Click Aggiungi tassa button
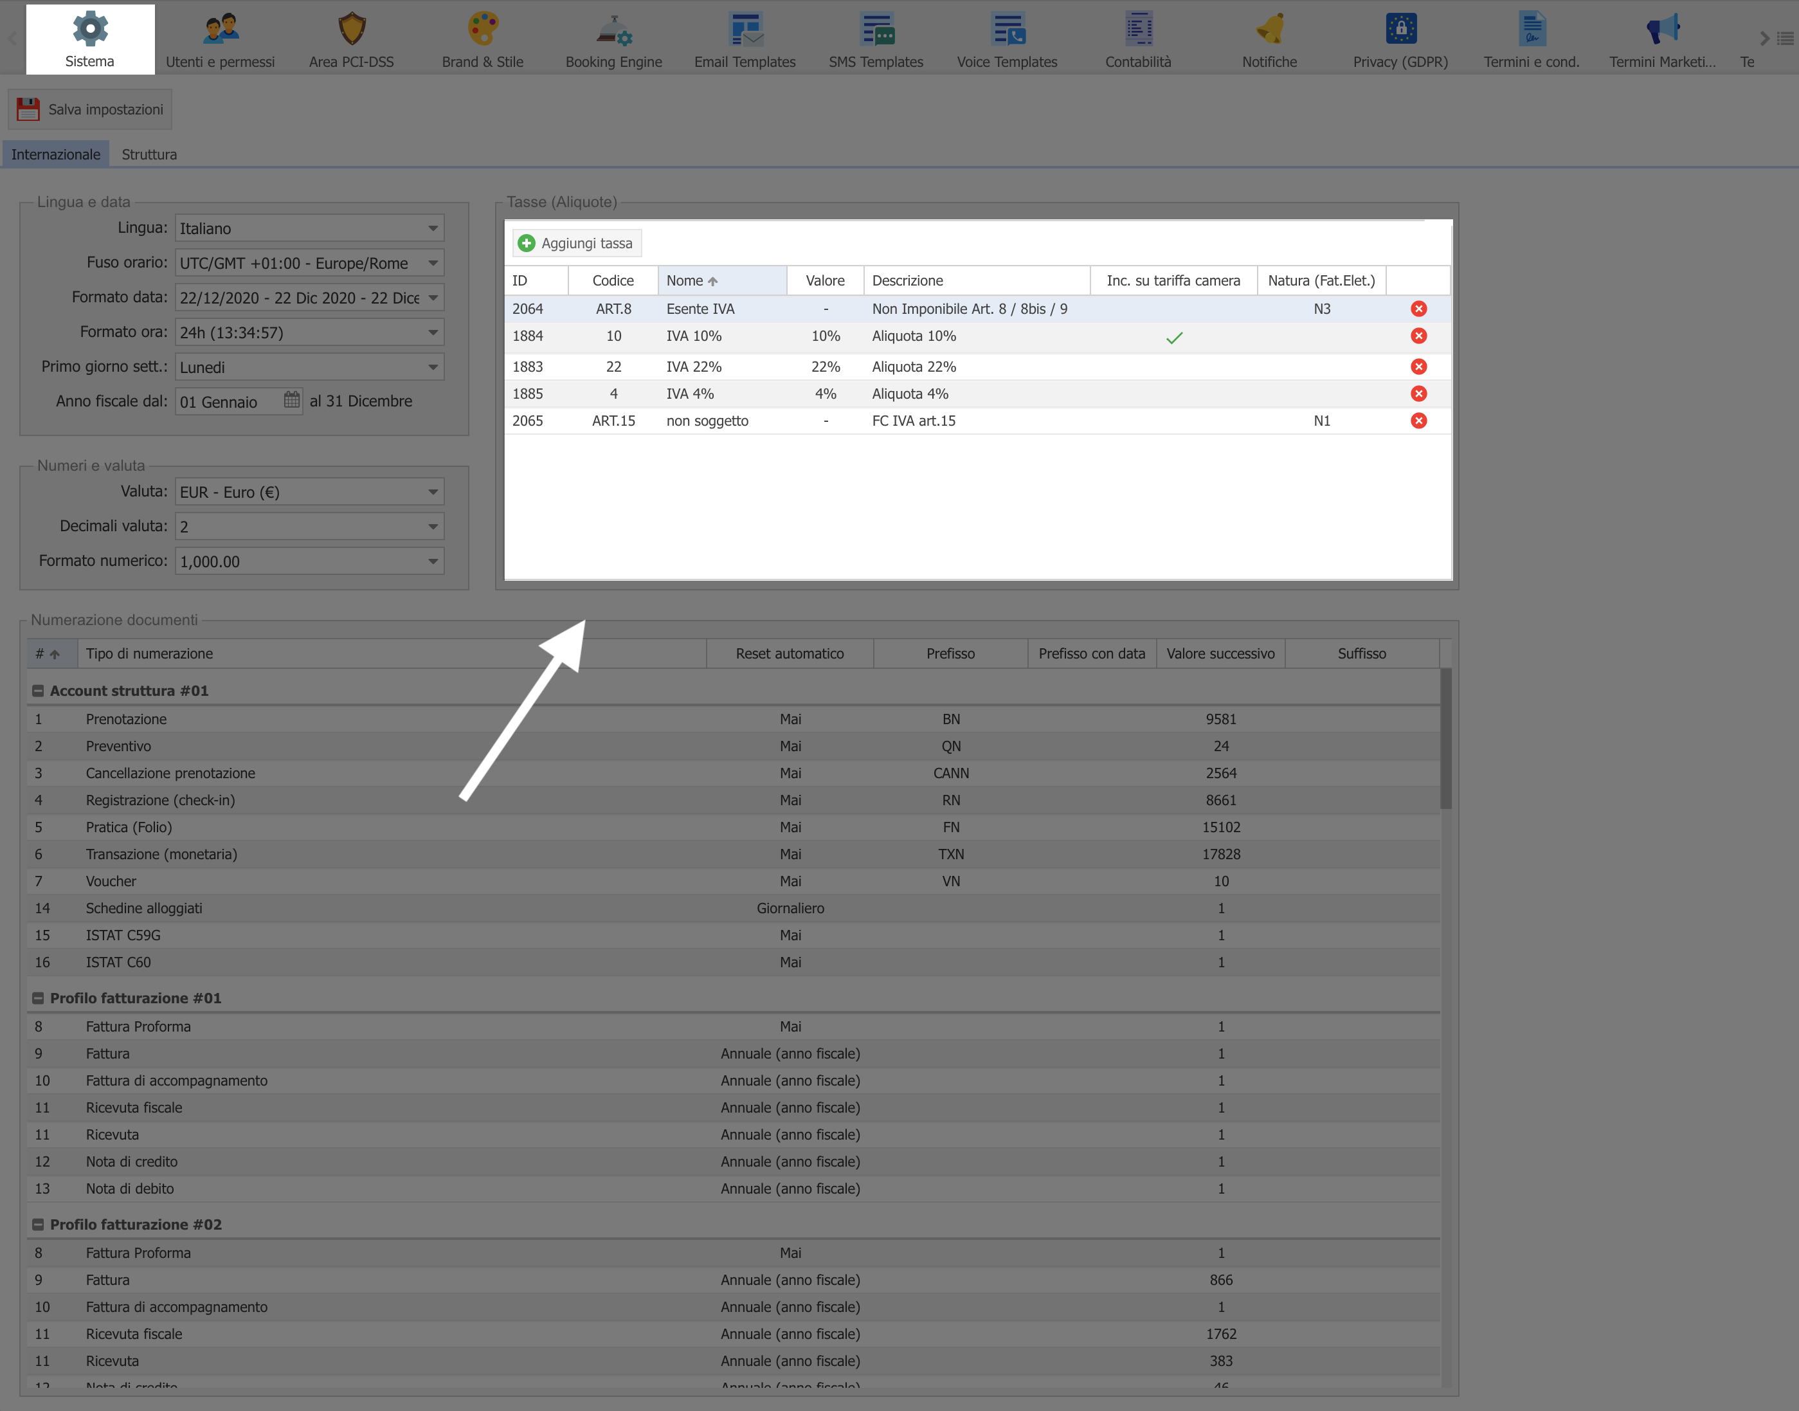This screenshot has width=1799, height=1411. click(x=577, y=243)
